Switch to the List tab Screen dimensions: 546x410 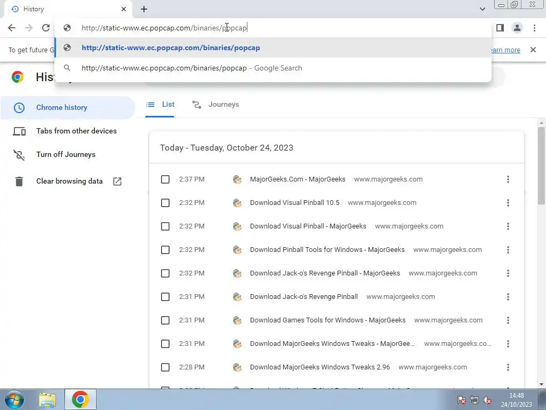tap(160, 105)
